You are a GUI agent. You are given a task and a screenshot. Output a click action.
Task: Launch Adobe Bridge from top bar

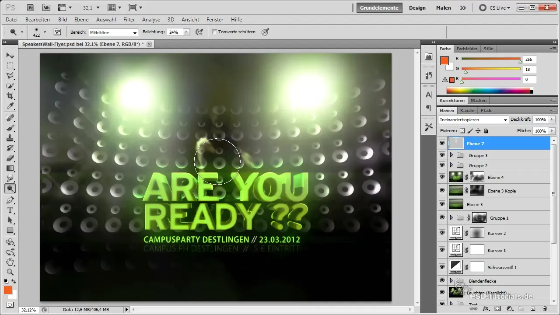30,7
